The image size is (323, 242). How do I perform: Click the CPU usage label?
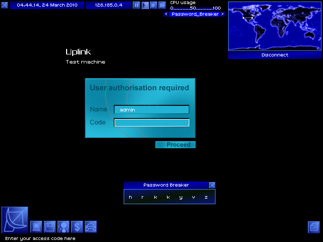(x=183, y=3)
